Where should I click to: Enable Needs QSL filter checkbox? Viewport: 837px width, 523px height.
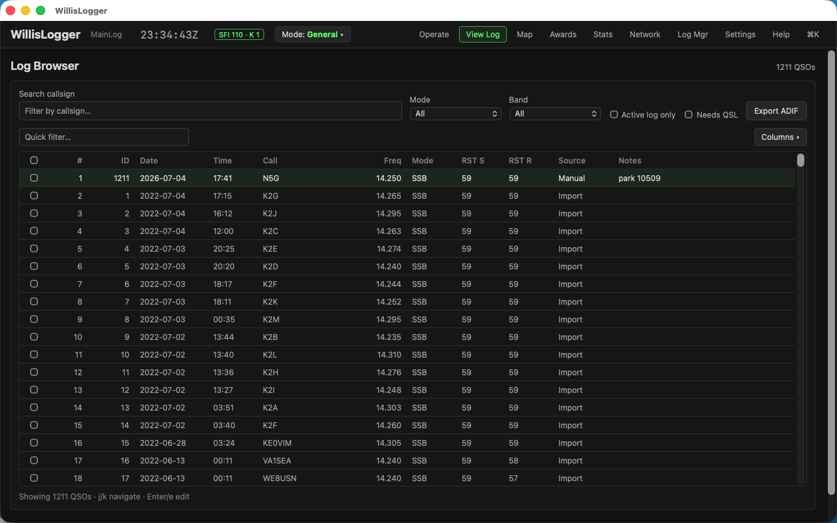pos(689,114)
